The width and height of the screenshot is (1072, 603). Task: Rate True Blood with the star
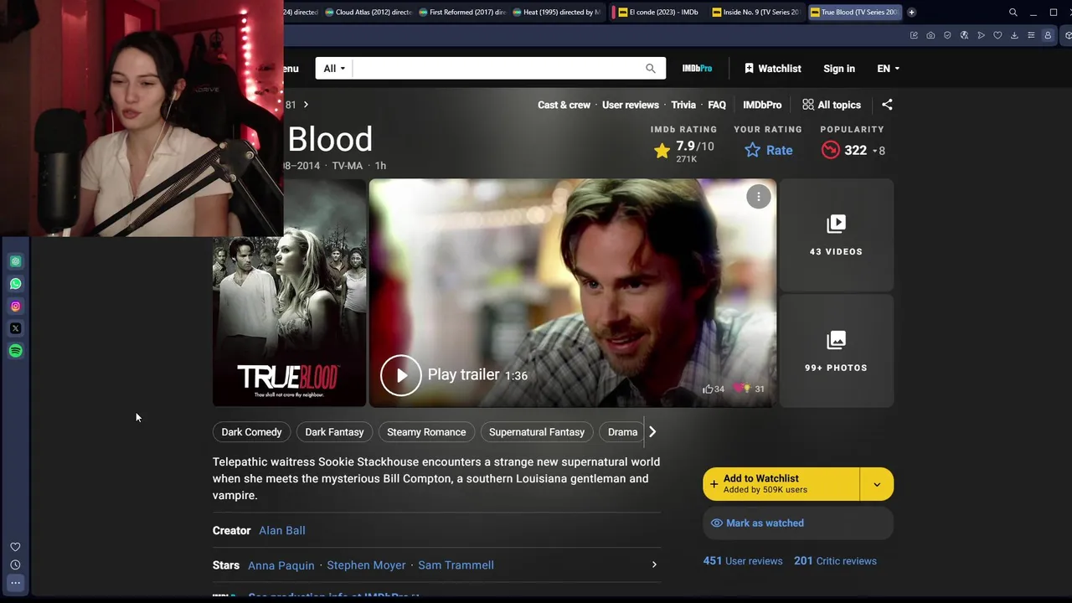768,150
